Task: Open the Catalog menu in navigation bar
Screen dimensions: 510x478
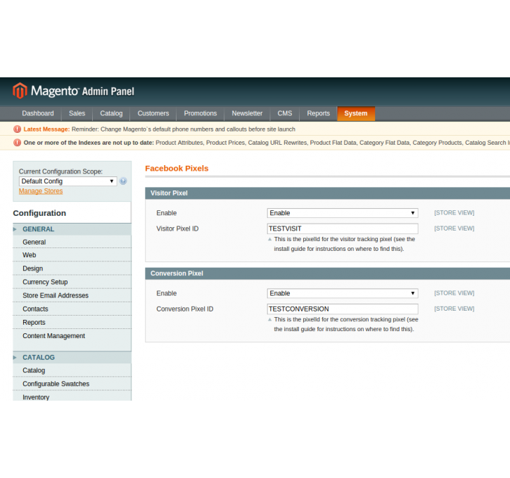Action: [x=111, y=113]
